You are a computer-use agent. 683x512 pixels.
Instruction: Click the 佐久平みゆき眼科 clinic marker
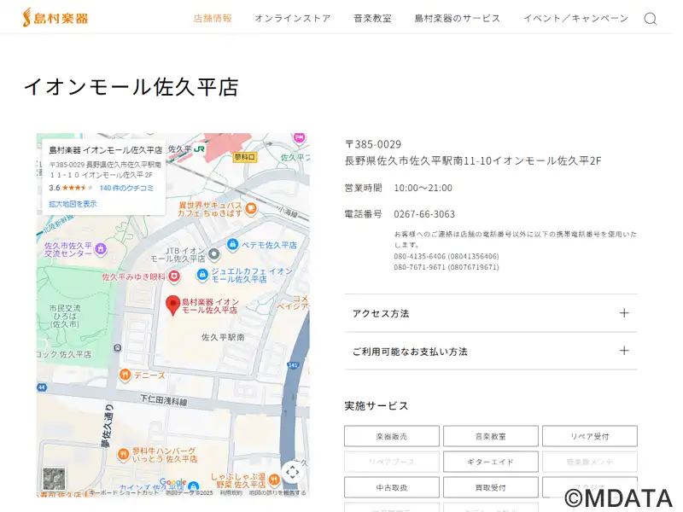(174, 276)
